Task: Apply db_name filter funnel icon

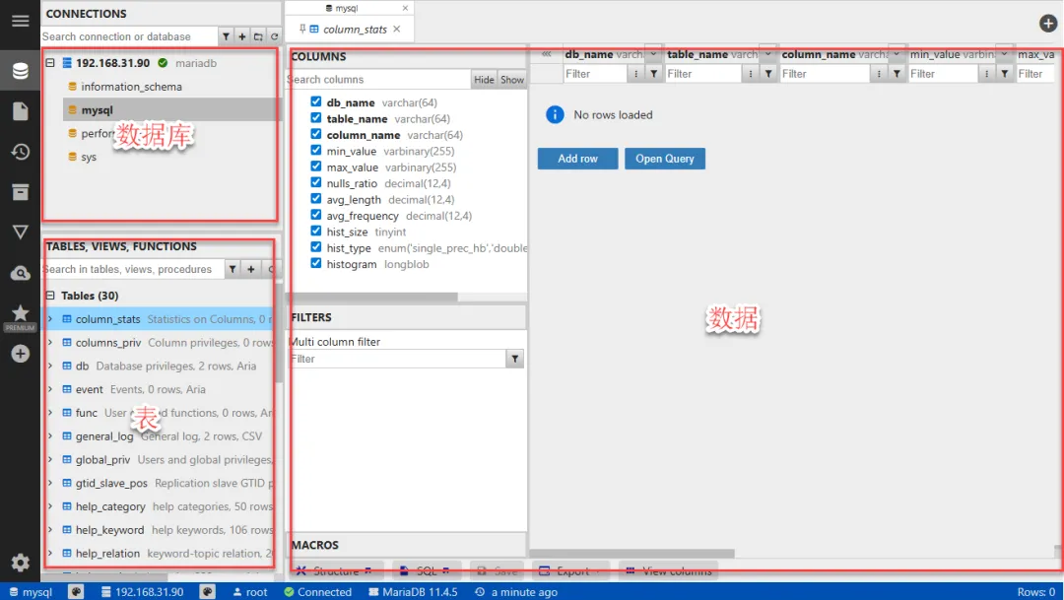Action: [653, 74]
